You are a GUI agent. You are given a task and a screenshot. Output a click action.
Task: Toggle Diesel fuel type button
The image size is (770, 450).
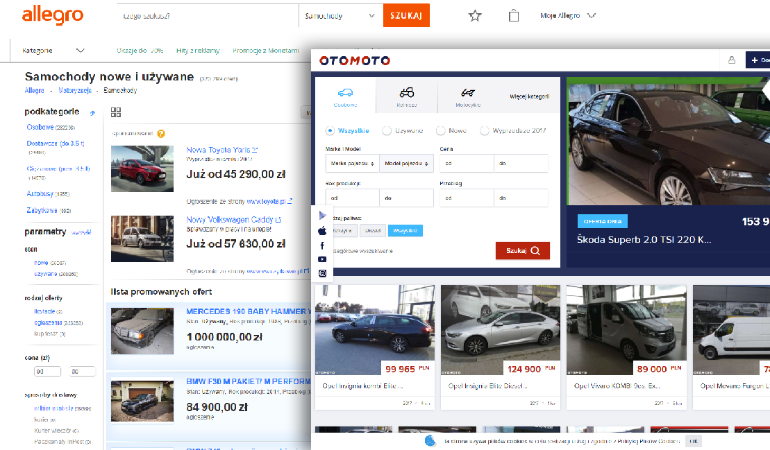coord(373,230)
